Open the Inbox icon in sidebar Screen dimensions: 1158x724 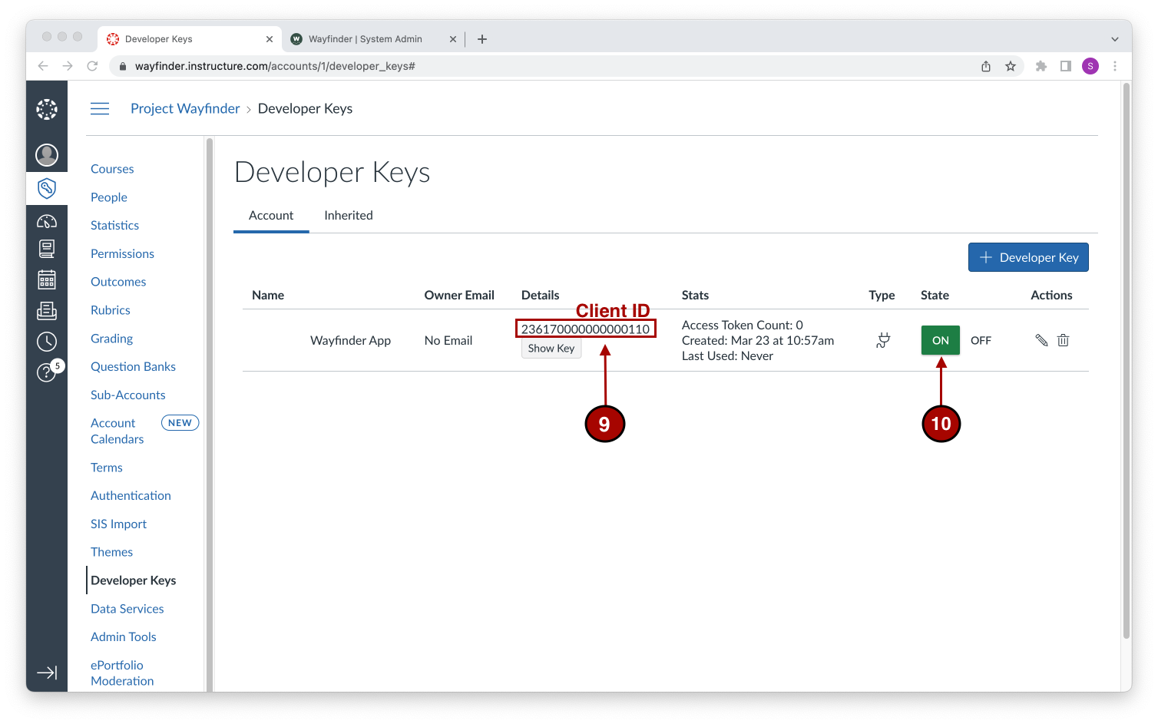pyautogui.click(x=47, y=310)
